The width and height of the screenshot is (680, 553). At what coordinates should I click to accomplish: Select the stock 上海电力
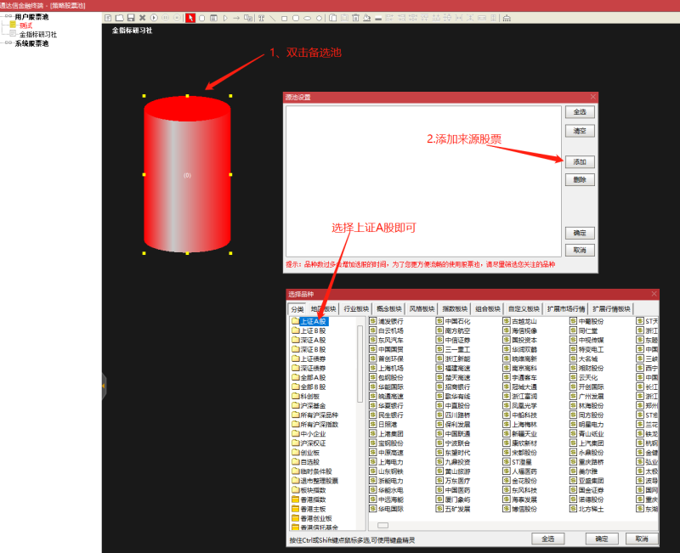coord(387,462)
